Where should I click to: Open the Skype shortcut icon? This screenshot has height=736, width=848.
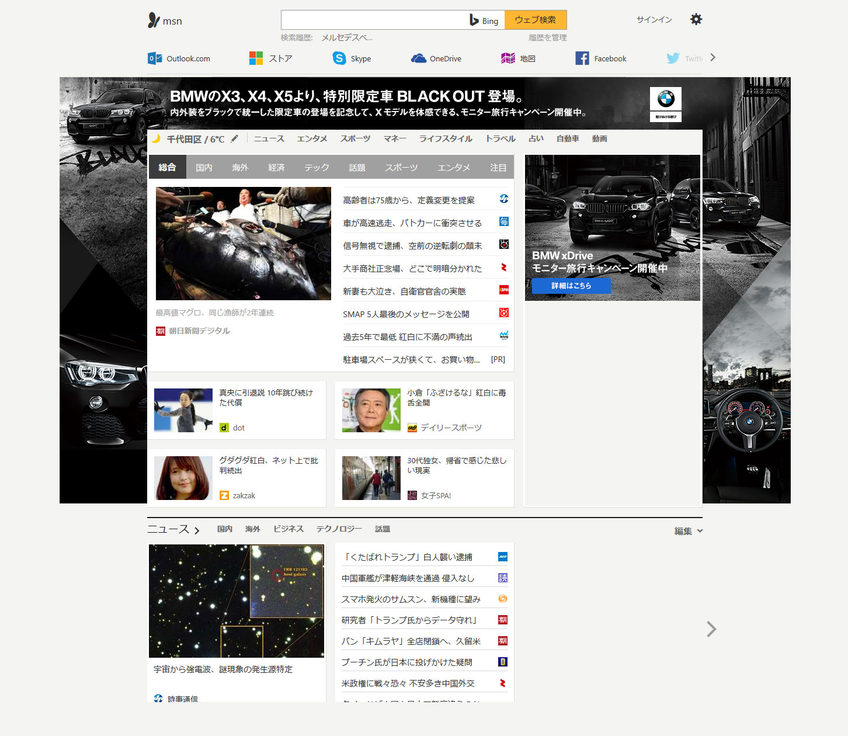coord(339,58)
